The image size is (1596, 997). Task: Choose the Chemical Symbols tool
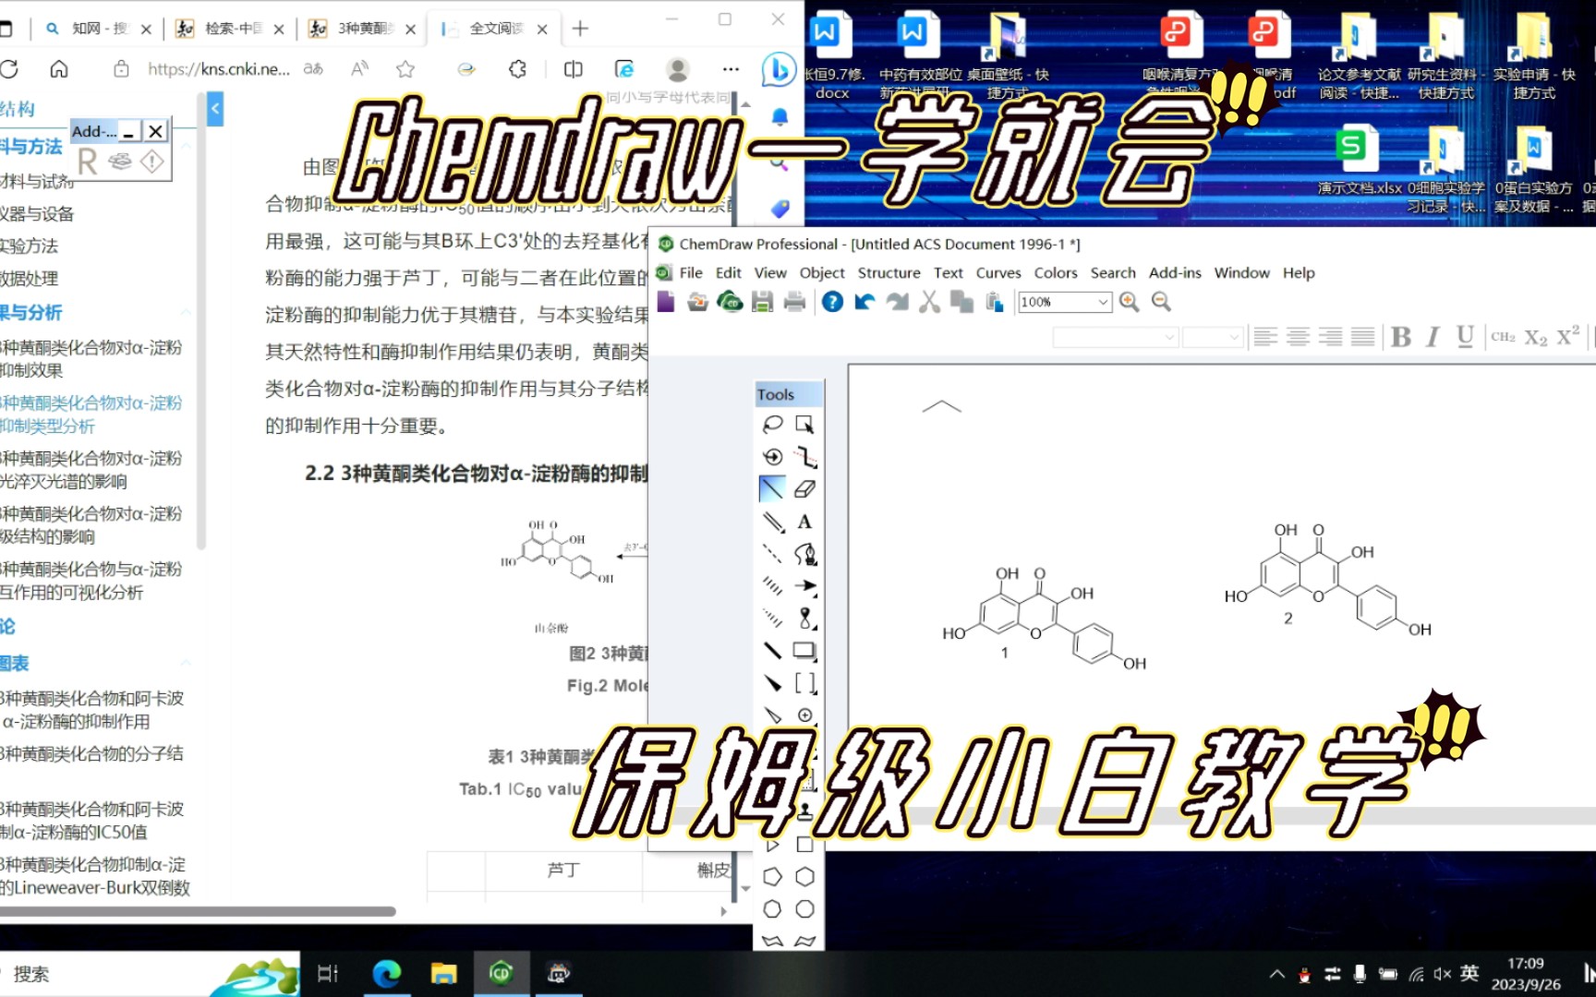tap(804, 715)
